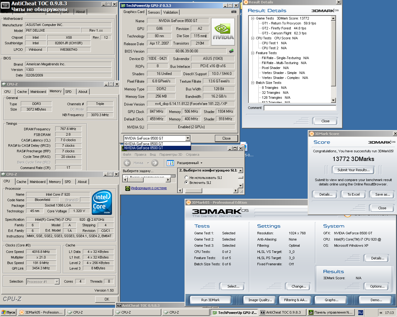Open Панель управления NVIDIA taskbar button
Viewport: 397px width, 317px height.
331,312
